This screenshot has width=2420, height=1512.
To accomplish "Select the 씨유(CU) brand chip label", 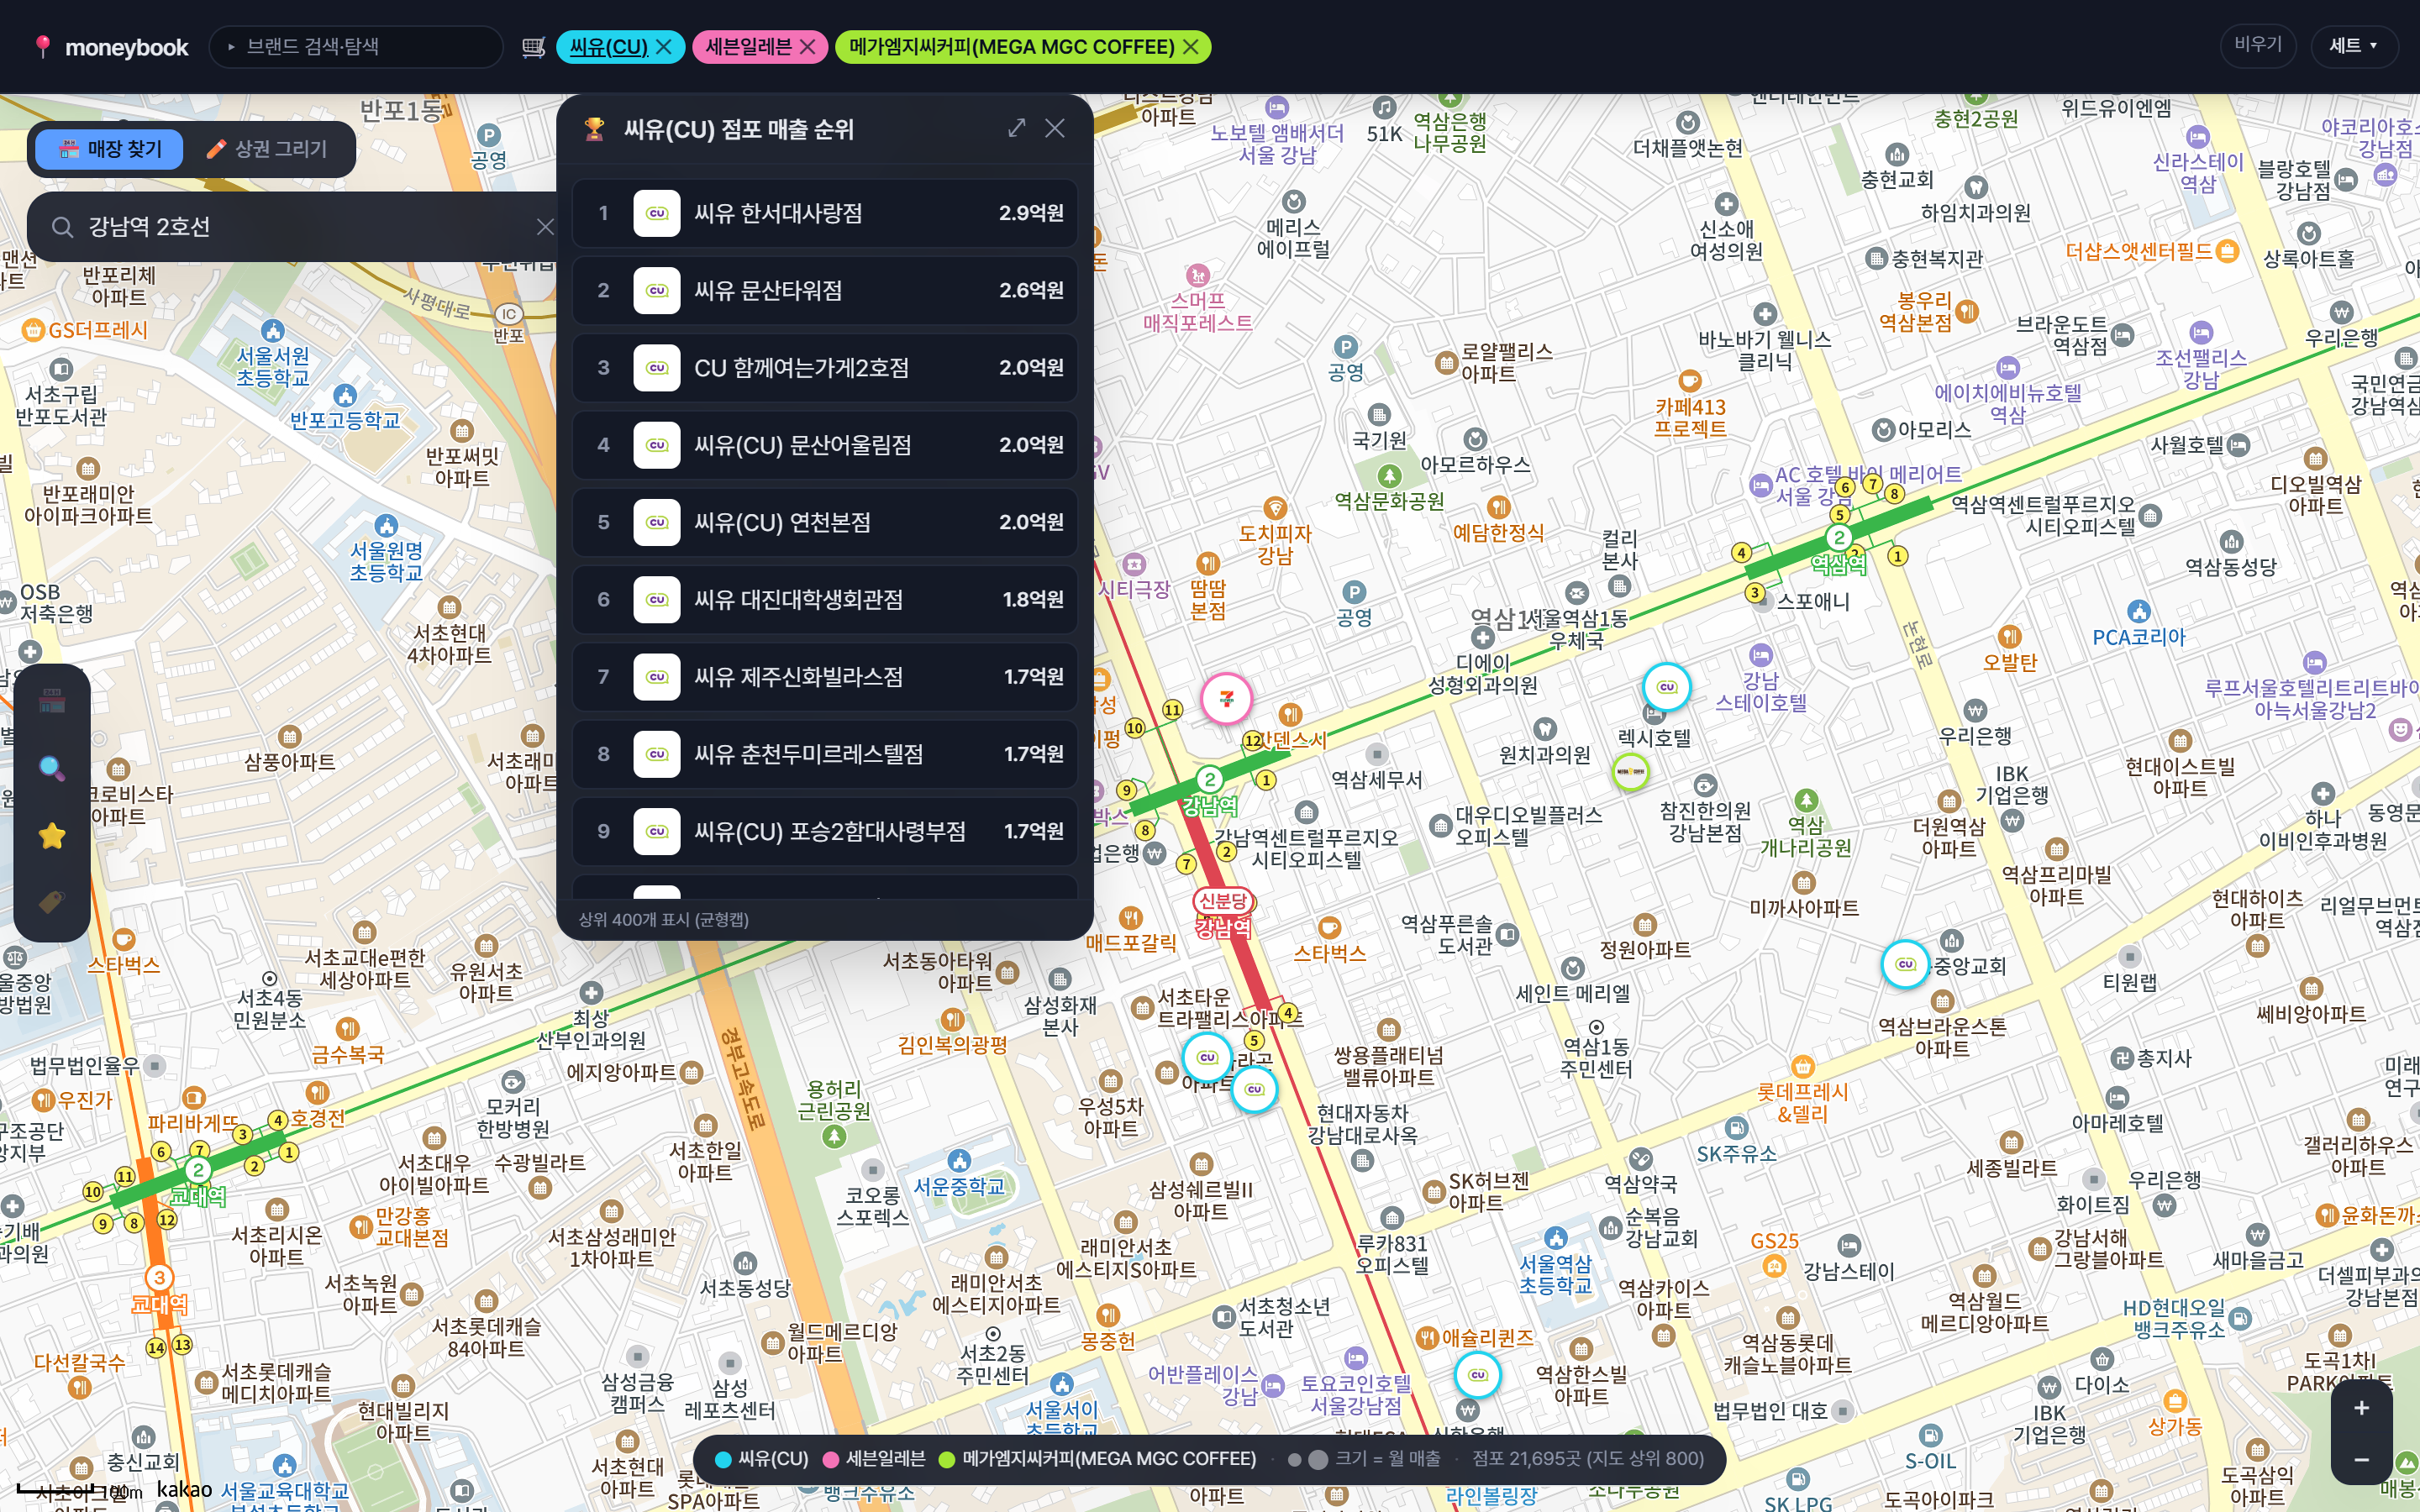I will (608, 47).
